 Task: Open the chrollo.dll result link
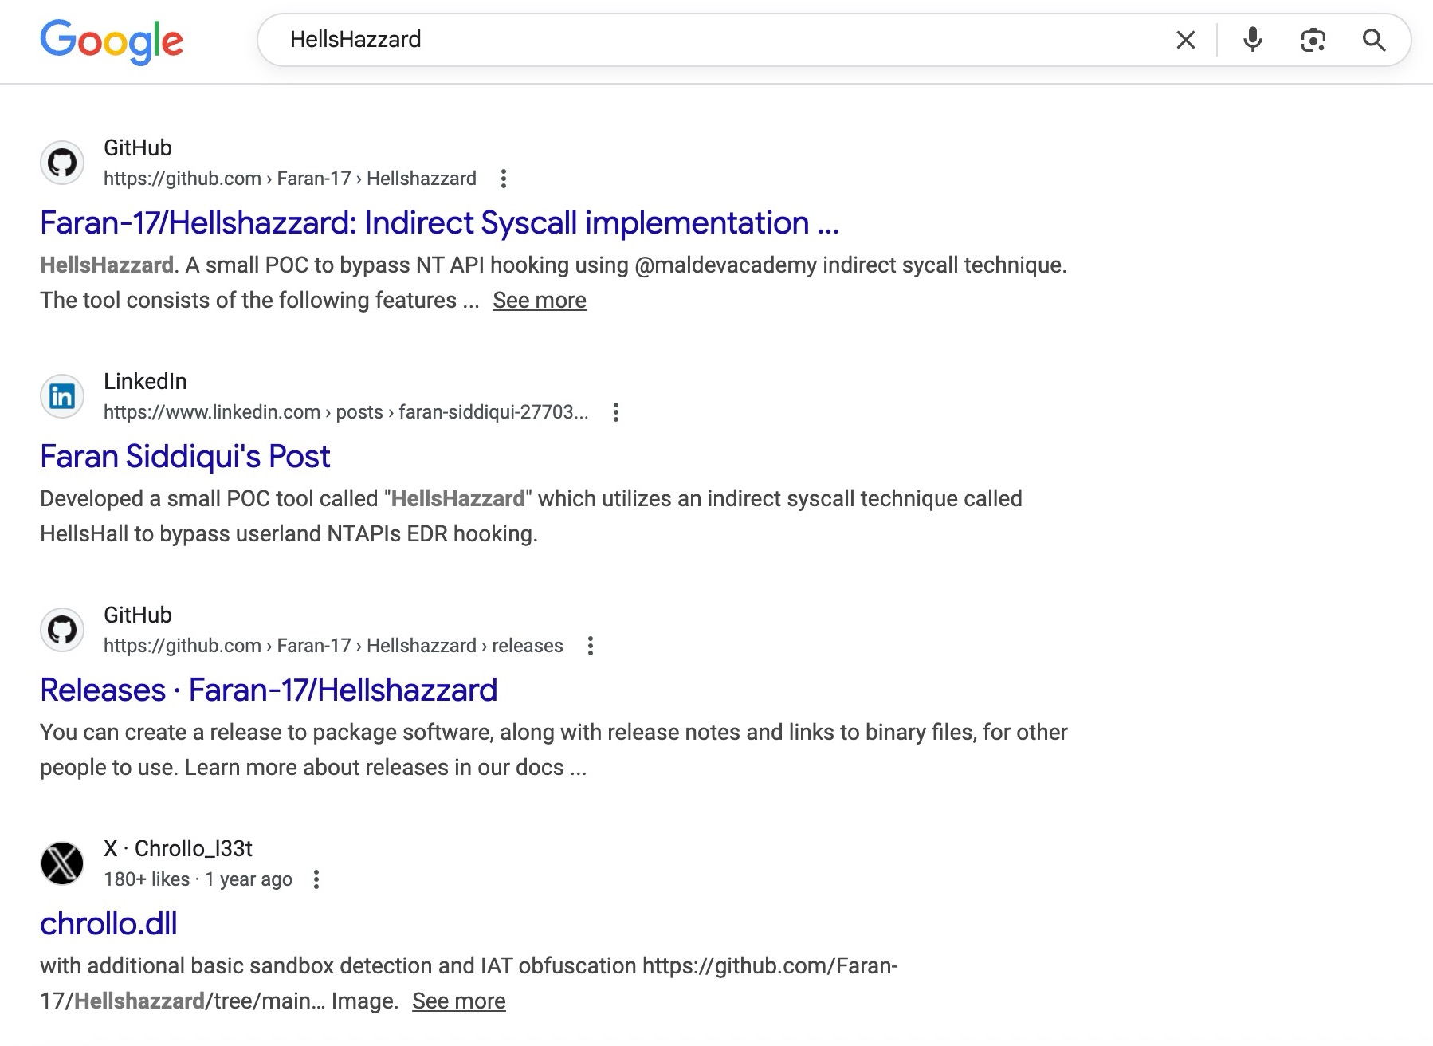pyautogui.click(x=108, y=924)
